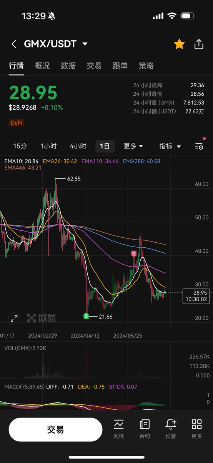Tap the DEA: -0.75 value
This screenshot has height=463, width=213.
[92, 387]
